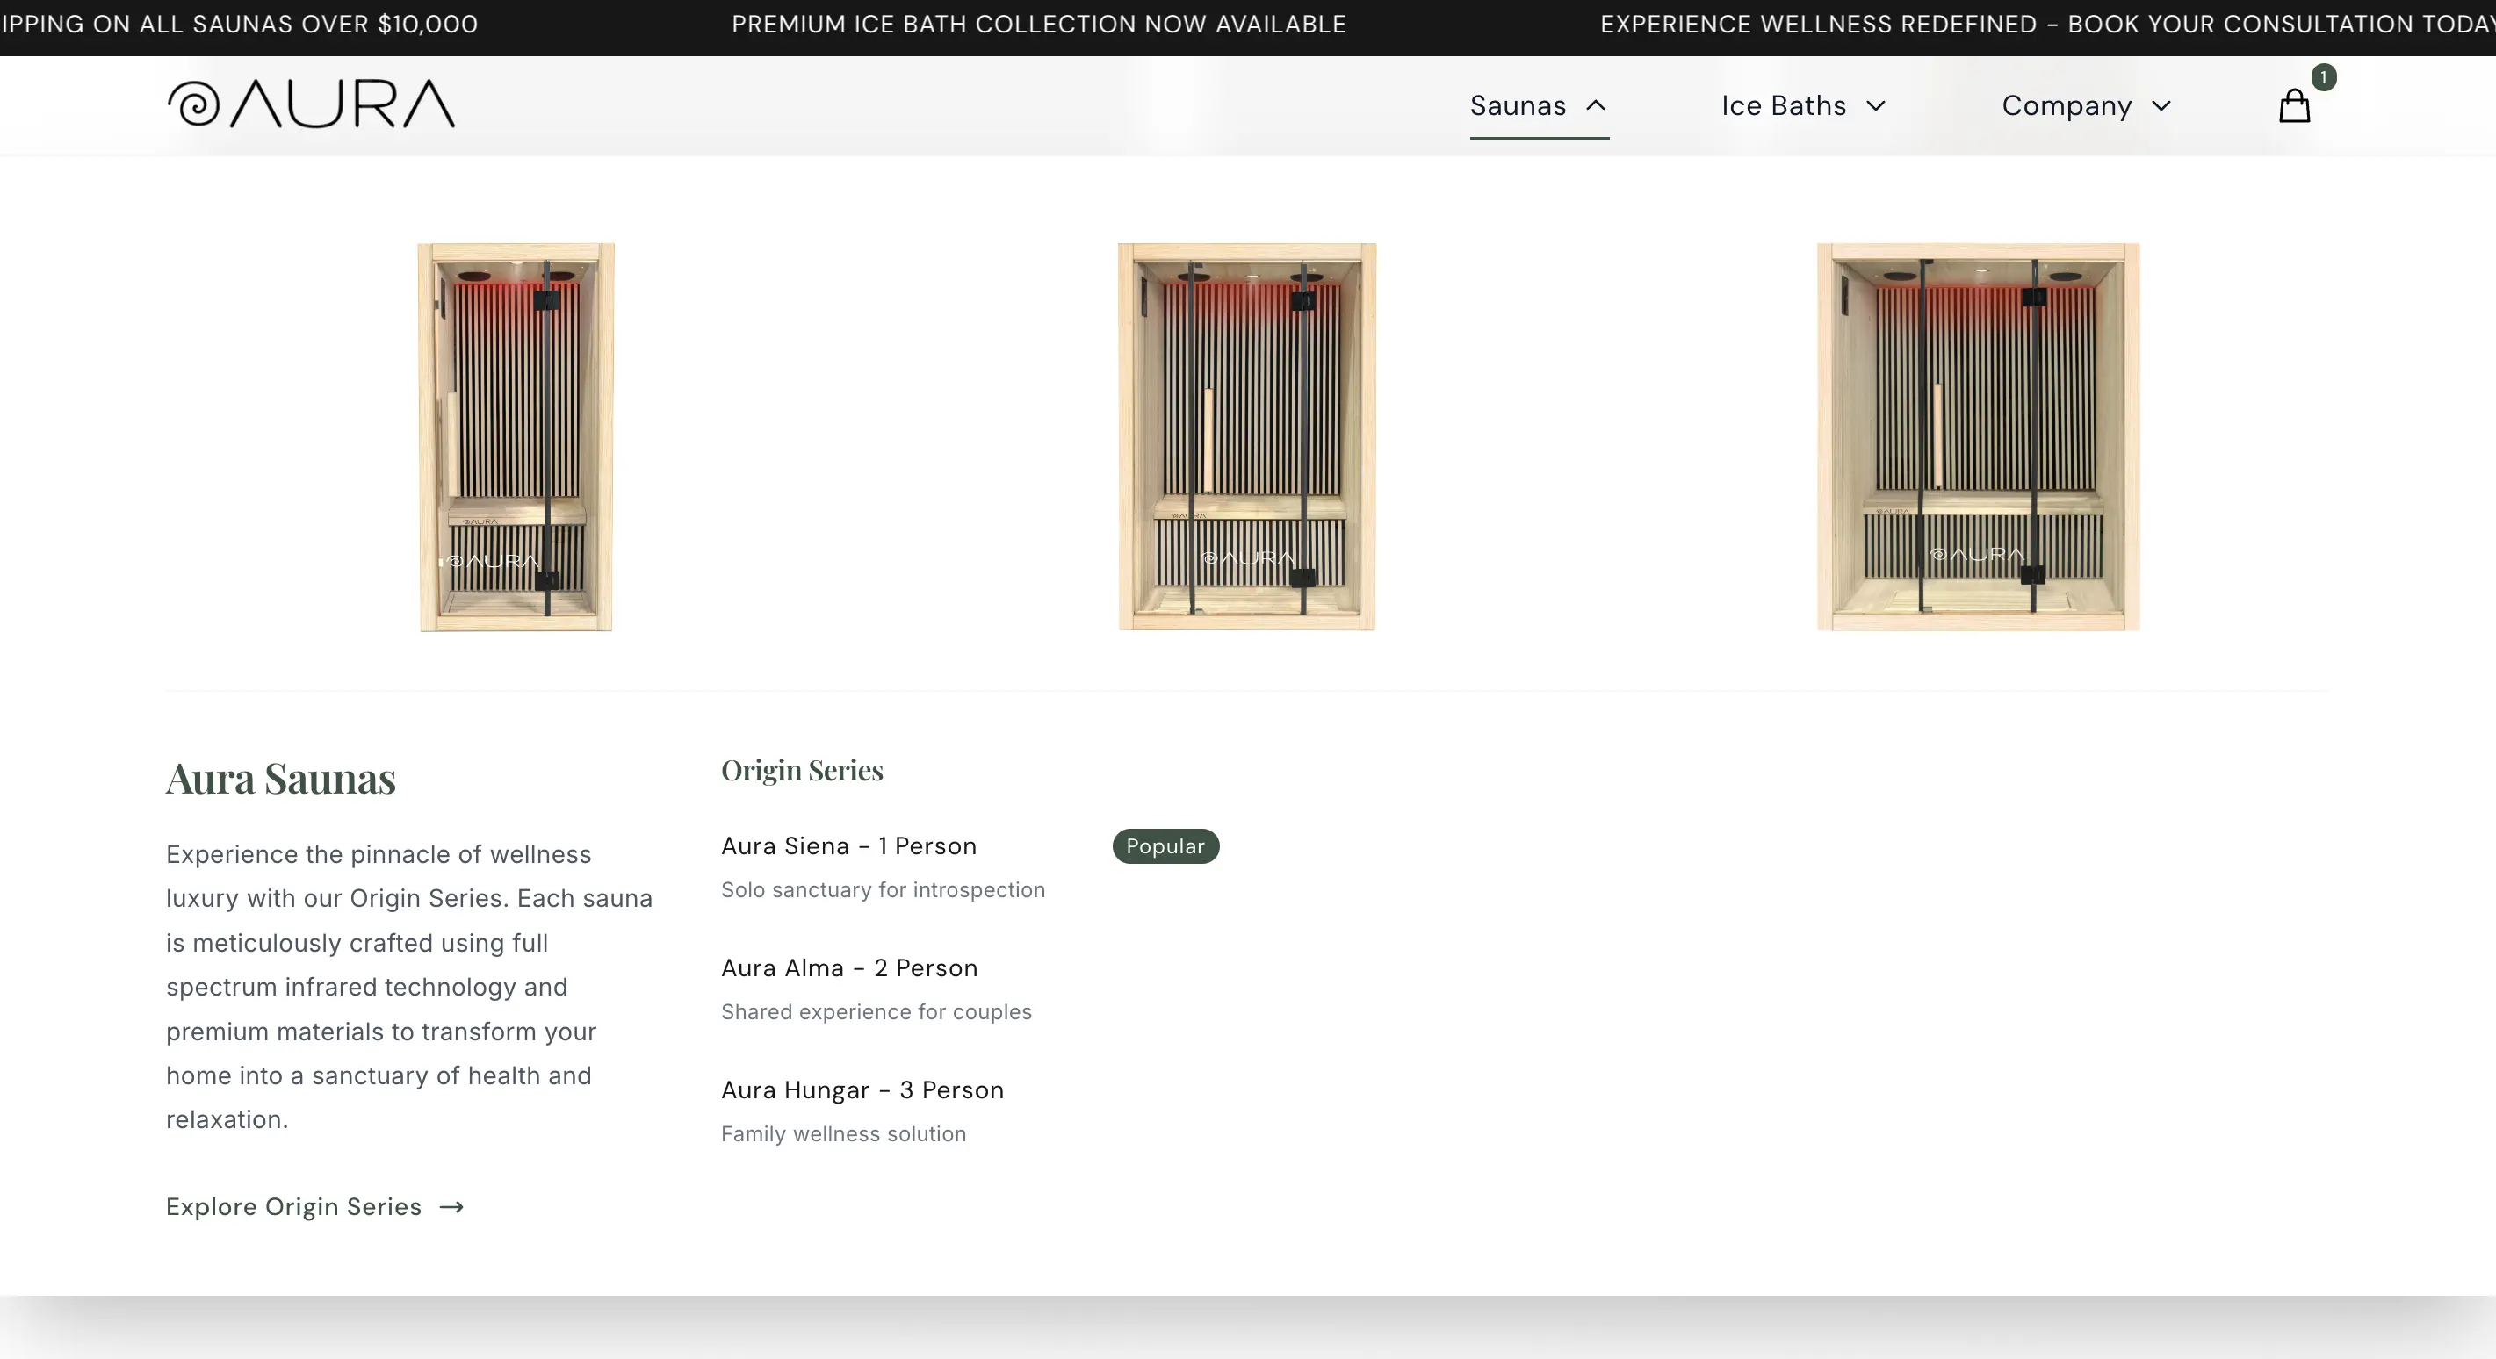This screenshot has width=2496, height=1359.
Task: Open the two-person sauna thumbnail
Action: pyautogui.click(x=1247, y=437)
